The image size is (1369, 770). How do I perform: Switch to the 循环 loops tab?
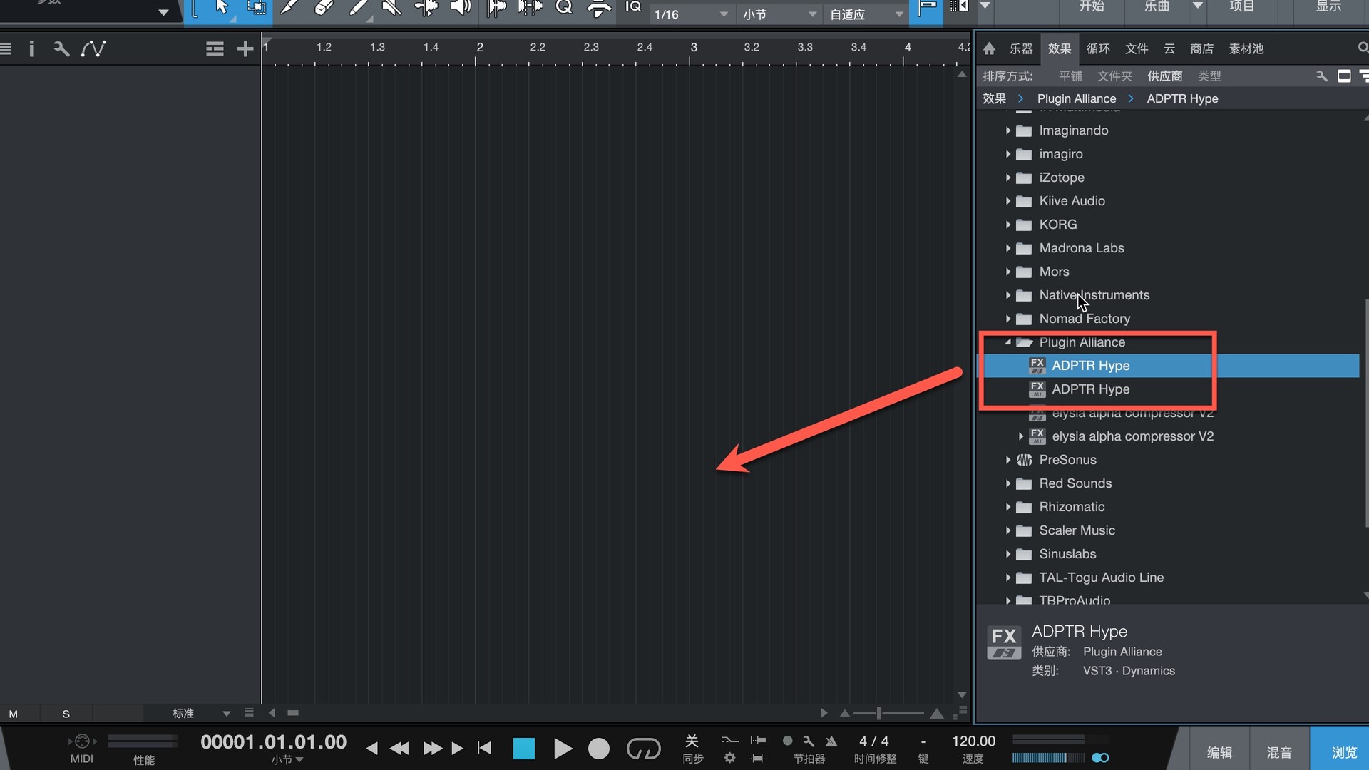(1098, 48)
